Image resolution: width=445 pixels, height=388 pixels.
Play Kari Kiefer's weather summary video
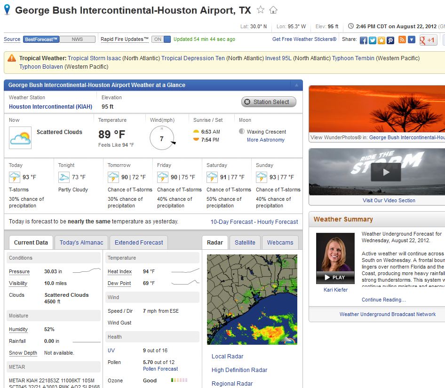tap(335, 277)
